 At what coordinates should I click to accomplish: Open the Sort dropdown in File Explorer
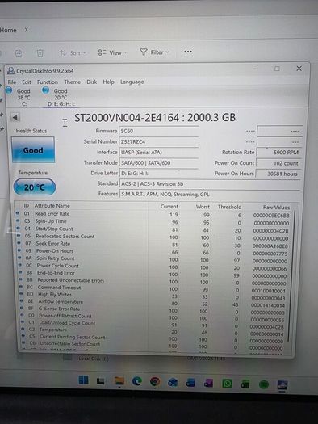73,53
